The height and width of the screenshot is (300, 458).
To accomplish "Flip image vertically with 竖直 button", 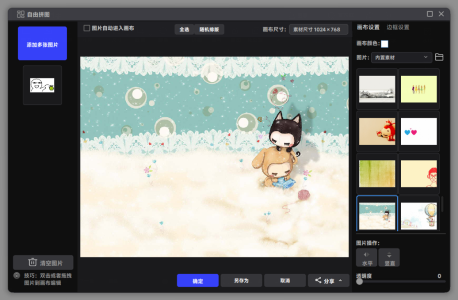I will pos(389,258).
